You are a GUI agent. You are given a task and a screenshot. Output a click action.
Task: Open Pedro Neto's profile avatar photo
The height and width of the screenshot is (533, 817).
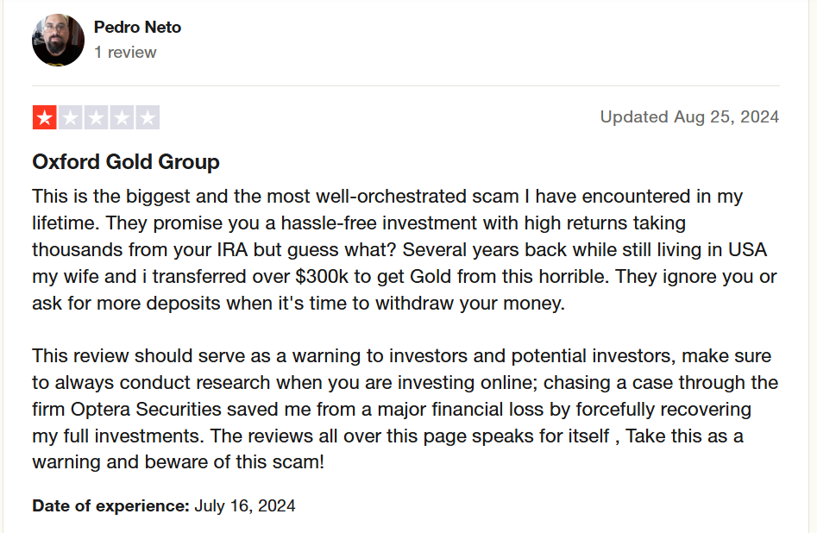pyautogui.click(x=58, y=41)
